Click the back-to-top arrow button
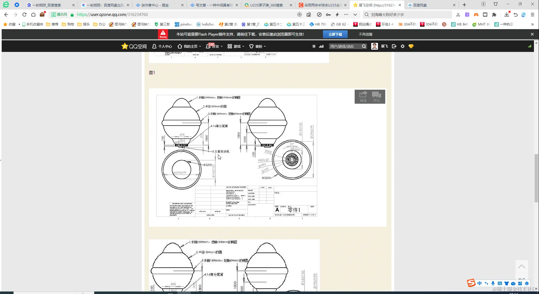The height and width of the screenshot is (294, 539). point(522,267)
